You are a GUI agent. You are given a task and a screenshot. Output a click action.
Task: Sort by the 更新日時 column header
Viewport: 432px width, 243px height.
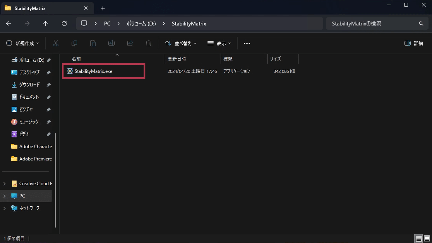coord(177,59)
